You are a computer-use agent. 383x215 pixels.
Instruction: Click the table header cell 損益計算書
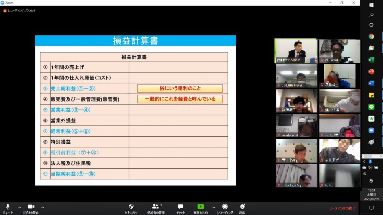point(134,57)
